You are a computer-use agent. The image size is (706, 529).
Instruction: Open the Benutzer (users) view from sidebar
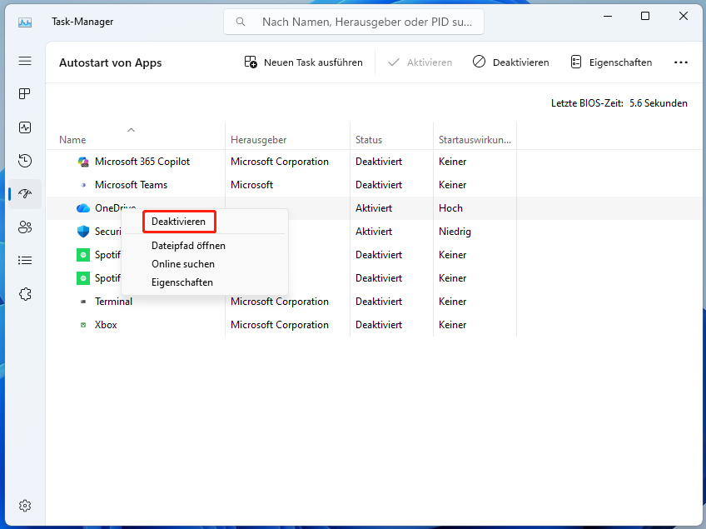click(x=25, y=227)
